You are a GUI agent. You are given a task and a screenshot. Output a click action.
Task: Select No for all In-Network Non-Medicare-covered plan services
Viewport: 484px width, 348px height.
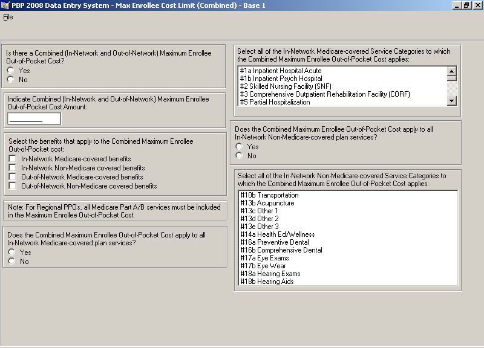[239, 156]
